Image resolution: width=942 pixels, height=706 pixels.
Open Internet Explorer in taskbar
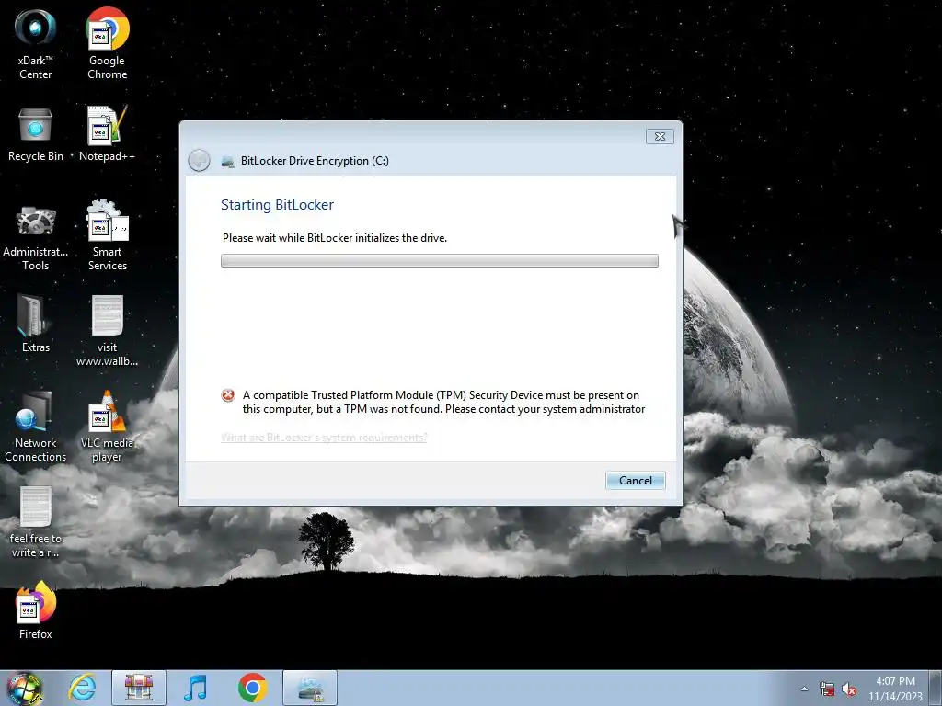[x=82, y=688]
